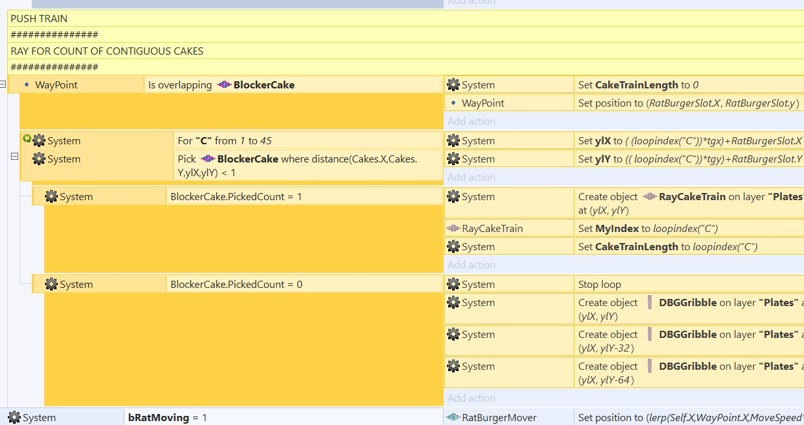804x425 pixels.
Task: Click the RayCakeTrain sprite icon in the Create object action
Action: (x=649, y=196)
